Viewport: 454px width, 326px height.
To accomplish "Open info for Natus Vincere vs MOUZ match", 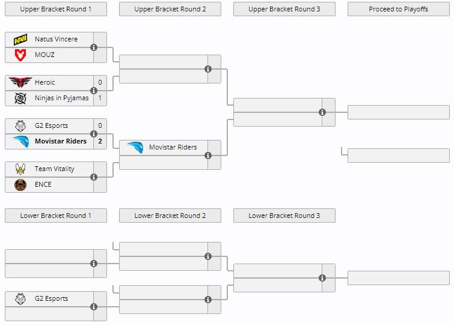I will coord(94,47).
